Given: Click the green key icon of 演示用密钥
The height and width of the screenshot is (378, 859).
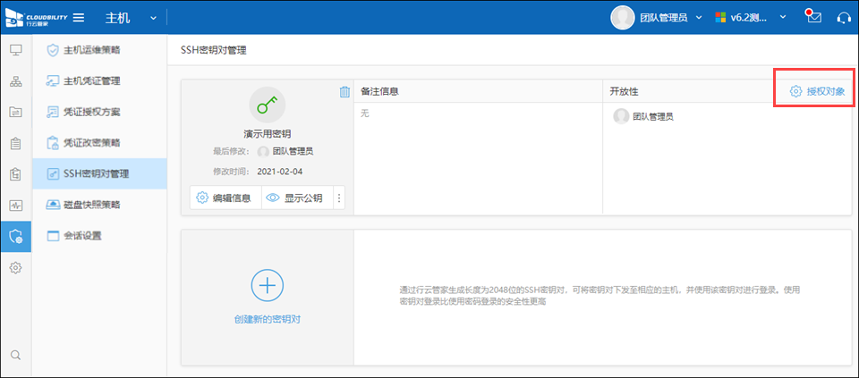Looking at the screenshot, I should pyautogui.click(x=267, y=105).
